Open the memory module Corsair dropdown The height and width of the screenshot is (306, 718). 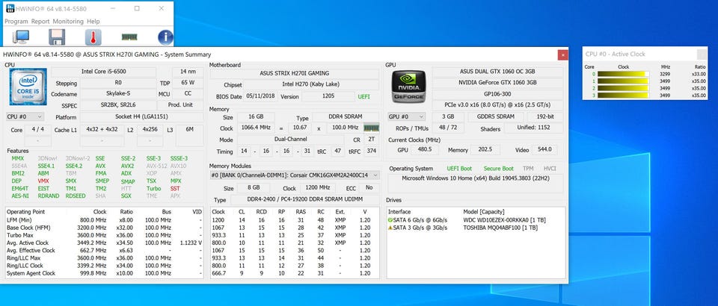click(x=295, y=175)
